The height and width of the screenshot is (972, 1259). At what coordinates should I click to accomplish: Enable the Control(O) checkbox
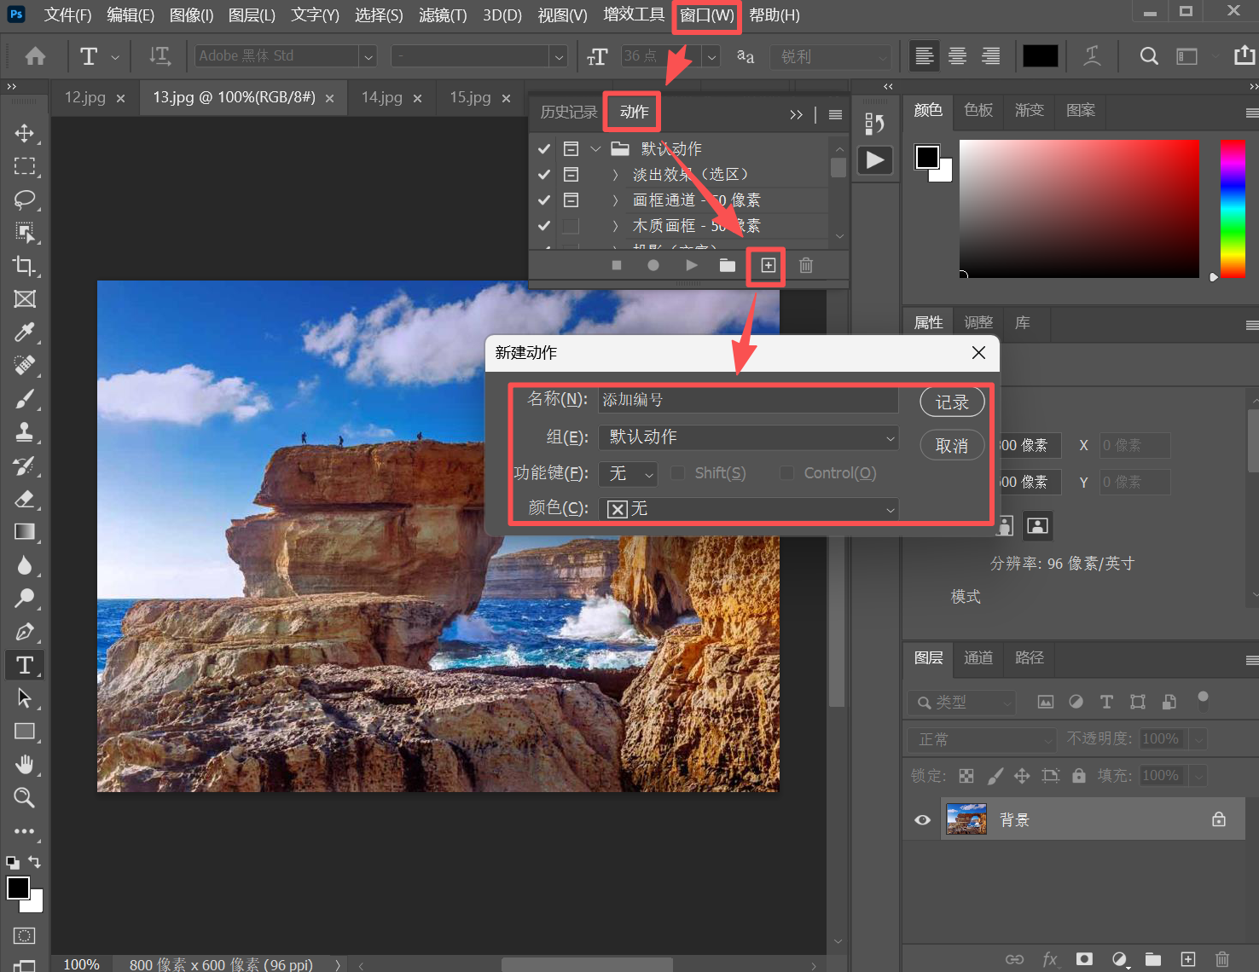(x=787, y=473)
